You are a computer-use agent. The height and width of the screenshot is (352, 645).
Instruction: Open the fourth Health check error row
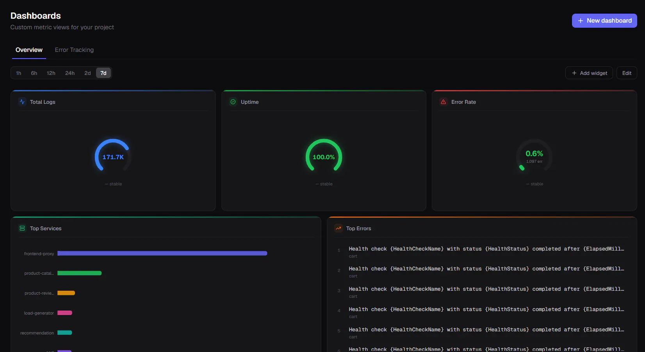pos(482,313)
